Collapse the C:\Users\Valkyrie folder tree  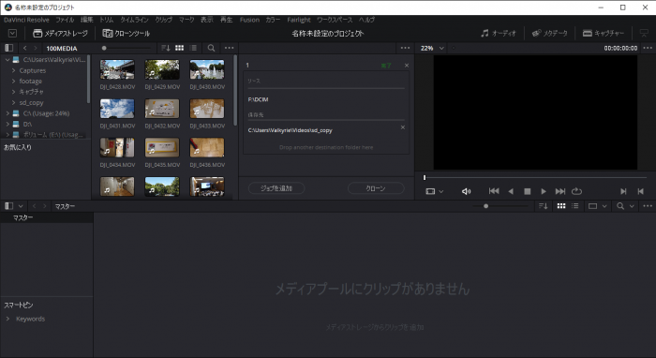point(7,60)
